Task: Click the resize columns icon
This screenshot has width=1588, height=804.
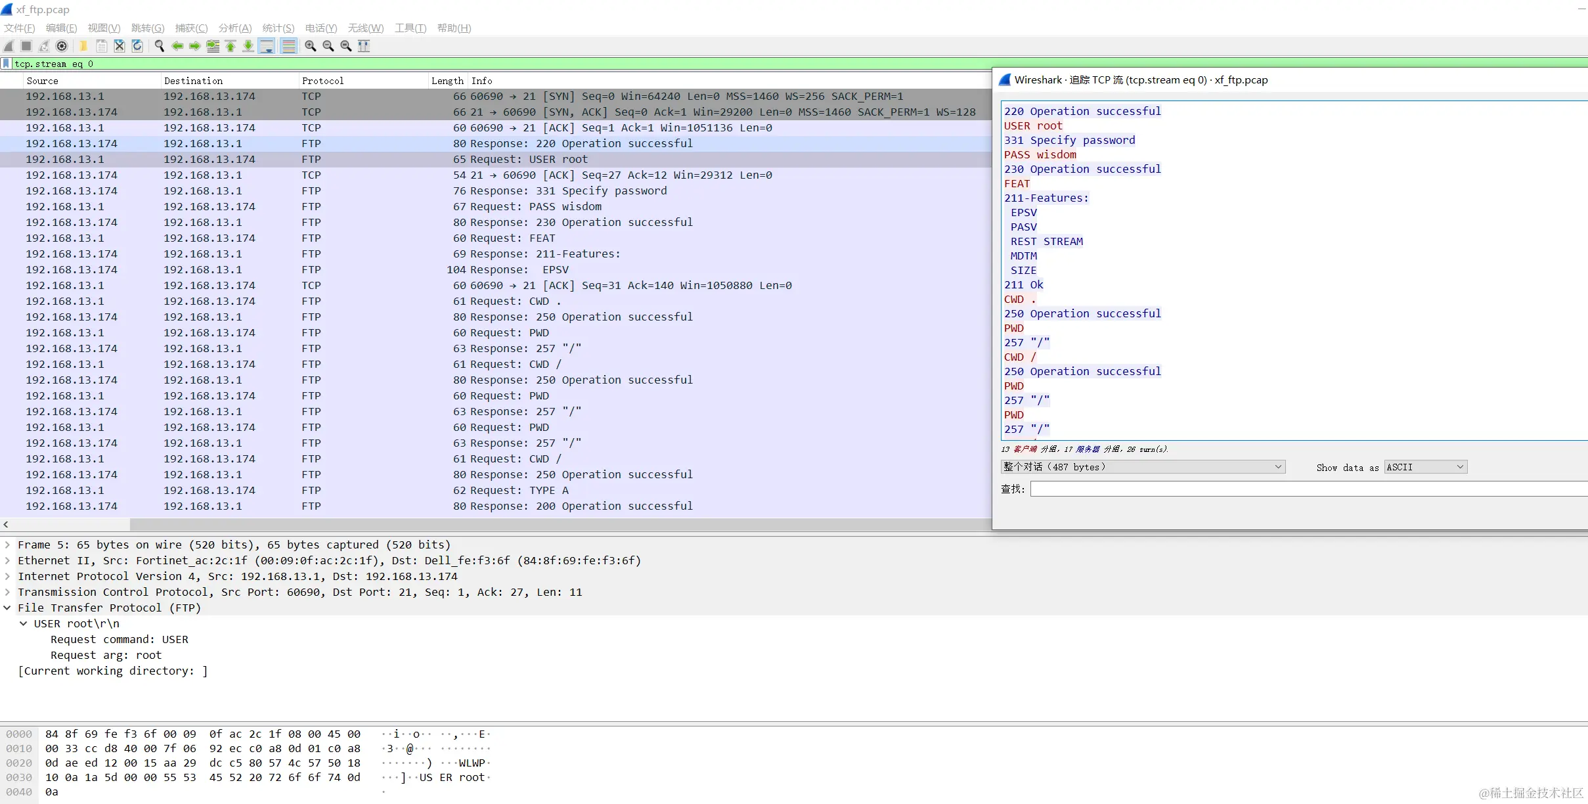Action: click(364, 46)
